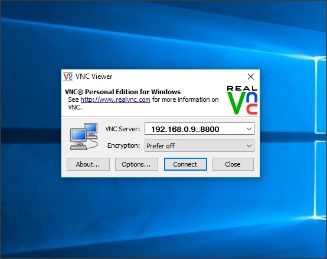Click the Close button next to Connect

(233, 164)
